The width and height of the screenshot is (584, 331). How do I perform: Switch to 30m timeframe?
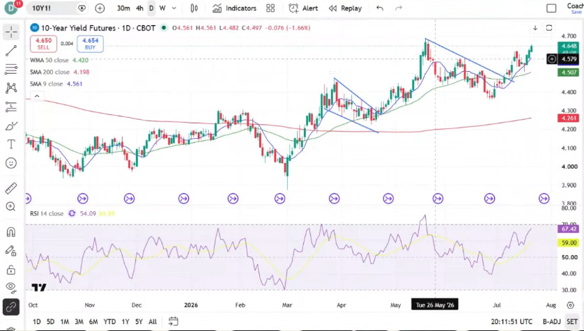coord(123,8)
